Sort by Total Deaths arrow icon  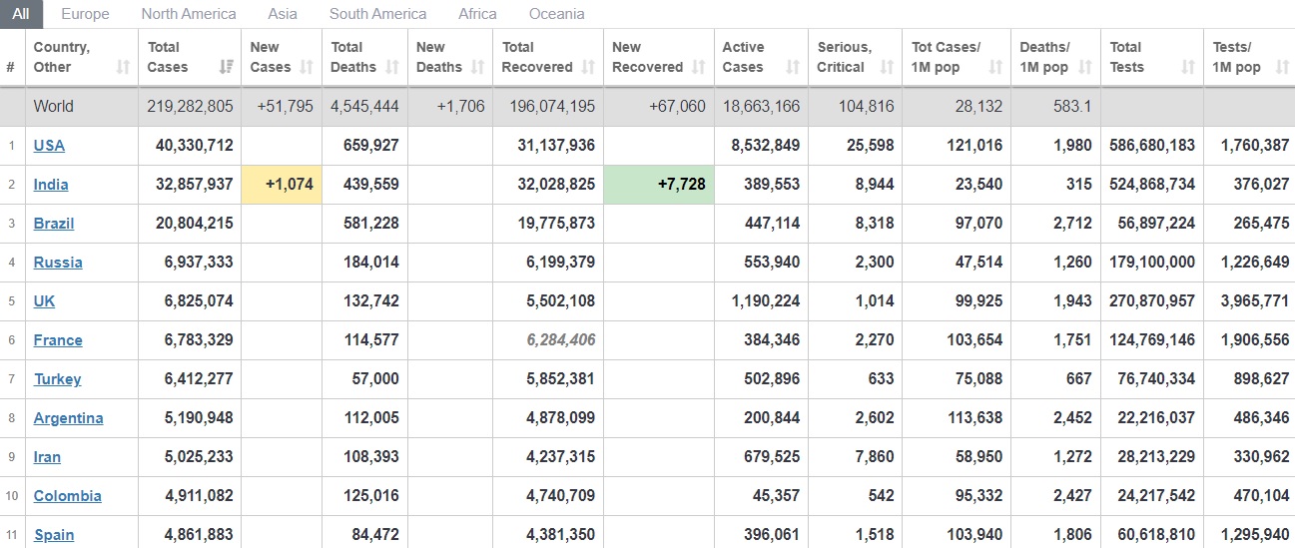[392, 67]
